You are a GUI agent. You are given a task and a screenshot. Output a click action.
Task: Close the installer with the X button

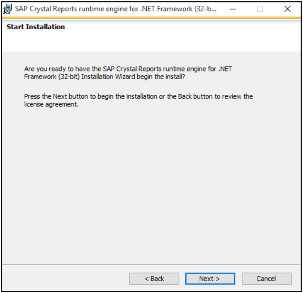(x=287, y=9)
